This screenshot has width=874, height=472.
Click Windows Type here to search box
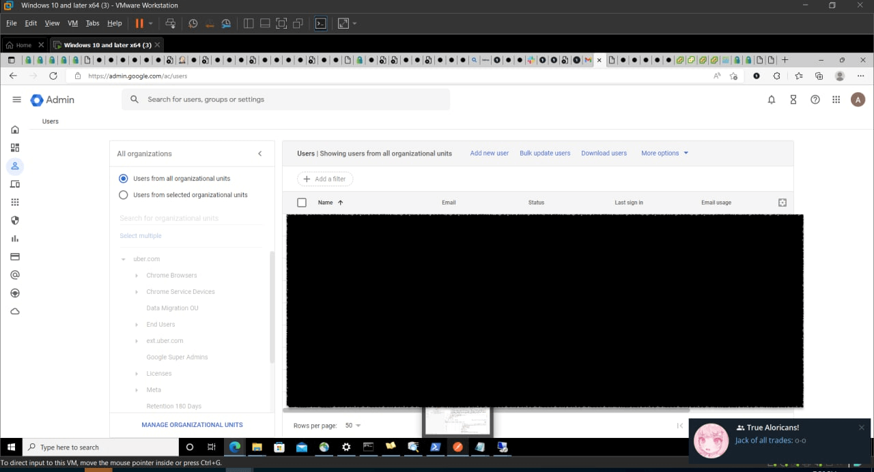click(x=100, y=447)
